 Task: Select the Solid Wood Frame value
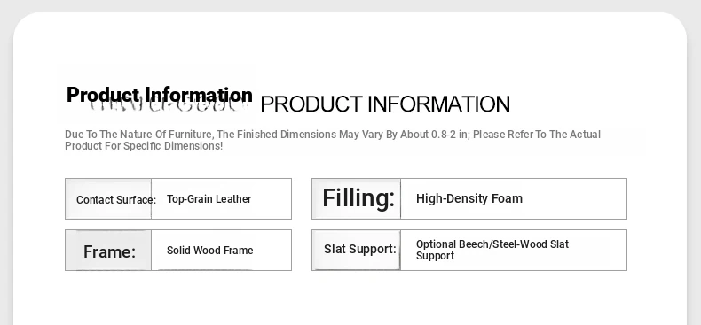[x=209, y=251]
